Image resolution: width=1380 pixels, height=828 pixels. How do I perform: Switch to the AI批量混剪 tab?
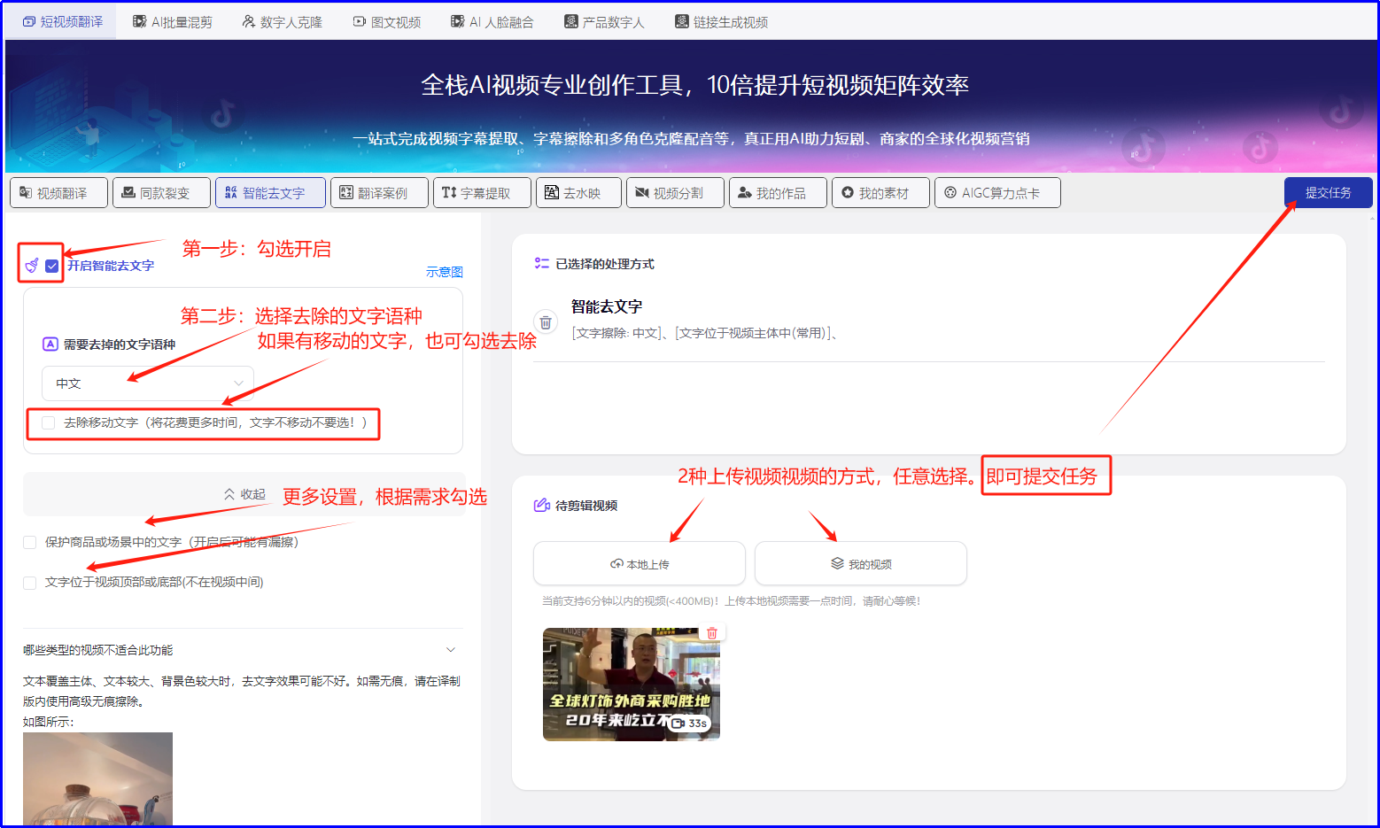click(x=173, y=21)
